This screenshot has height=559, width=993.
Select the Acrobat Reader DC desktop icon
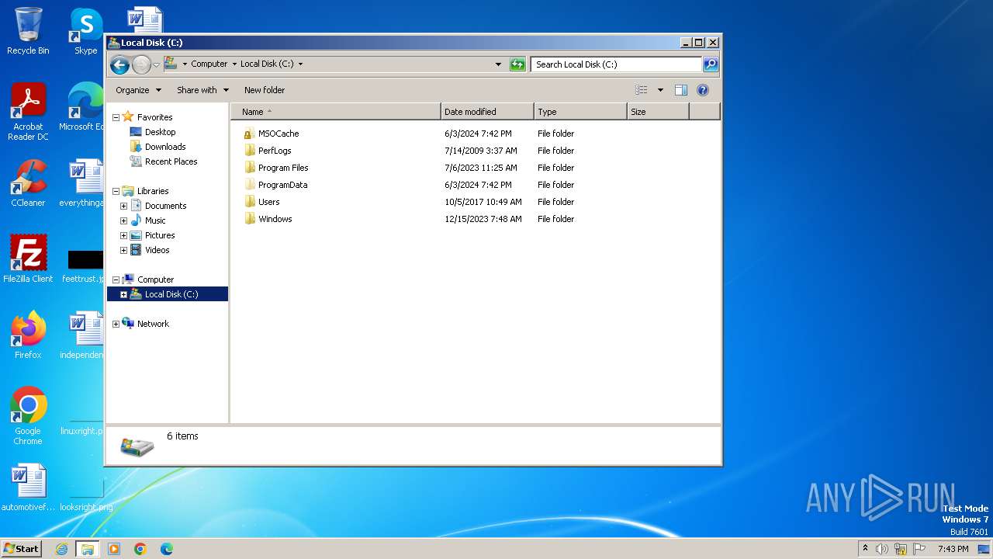tap(28, 112)
